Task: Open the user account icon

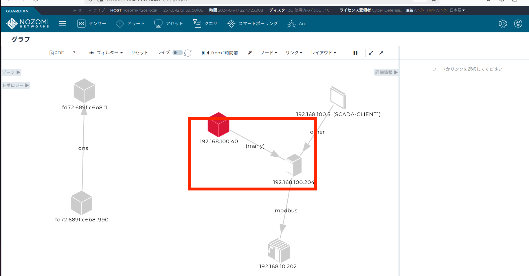Action: click(518, 24)
